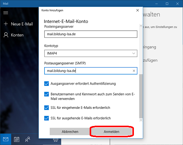Select the Konten menu item label
This screenshot has height=145, width=183.
17,35
